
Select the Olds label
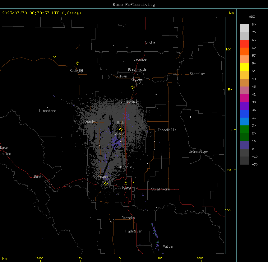click(121, 123)
